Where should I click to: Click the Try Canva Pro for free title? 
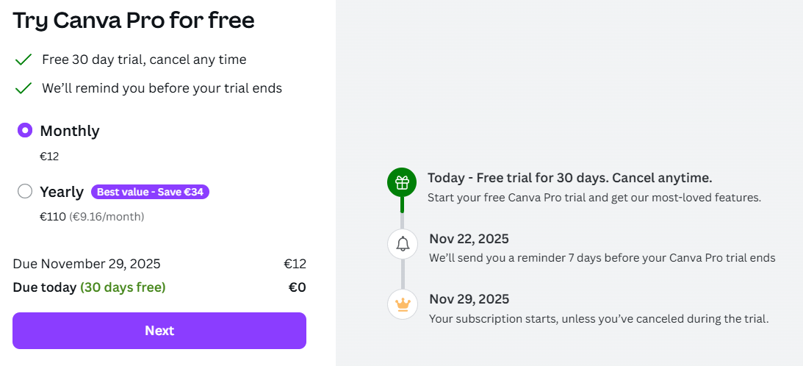134,21
